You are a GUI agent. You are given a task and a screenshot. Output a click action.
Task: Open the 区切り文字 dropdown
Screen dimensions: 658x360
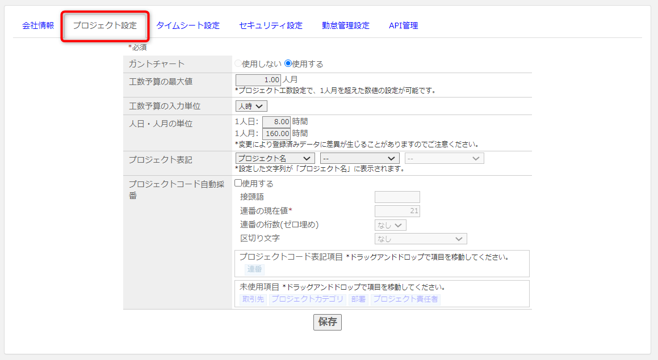point(421,239)
